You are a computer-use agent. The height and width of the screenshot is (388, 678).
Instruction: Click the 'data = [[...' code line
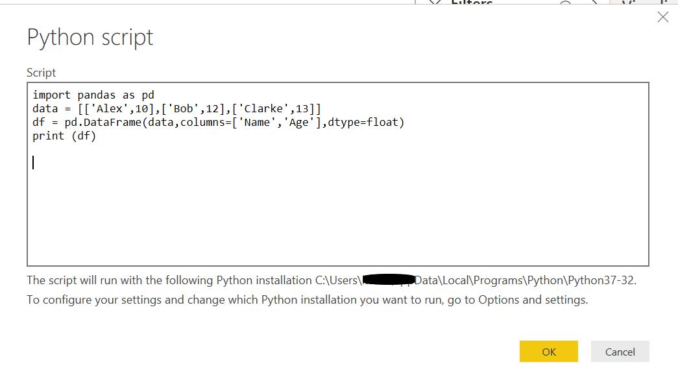pyautogui.click(x=177, y=108)
